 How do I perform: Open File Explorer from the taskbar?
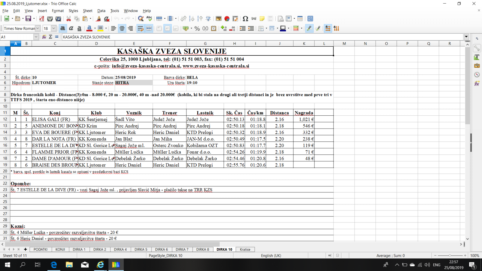coord(69,265)
